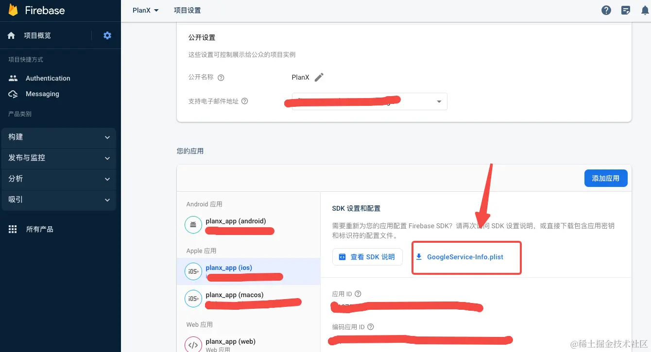
Task: Expand the 发布与监控 section
Action: pyautogui.click(x=59, y=158)
